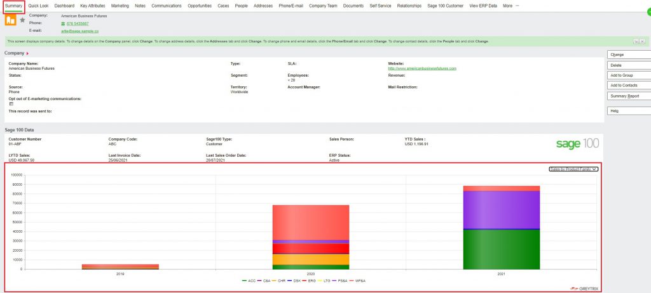Click the purple PS&A segment of 2021 bar
Screen dimensions: 651x293
(x=501, y=210)
